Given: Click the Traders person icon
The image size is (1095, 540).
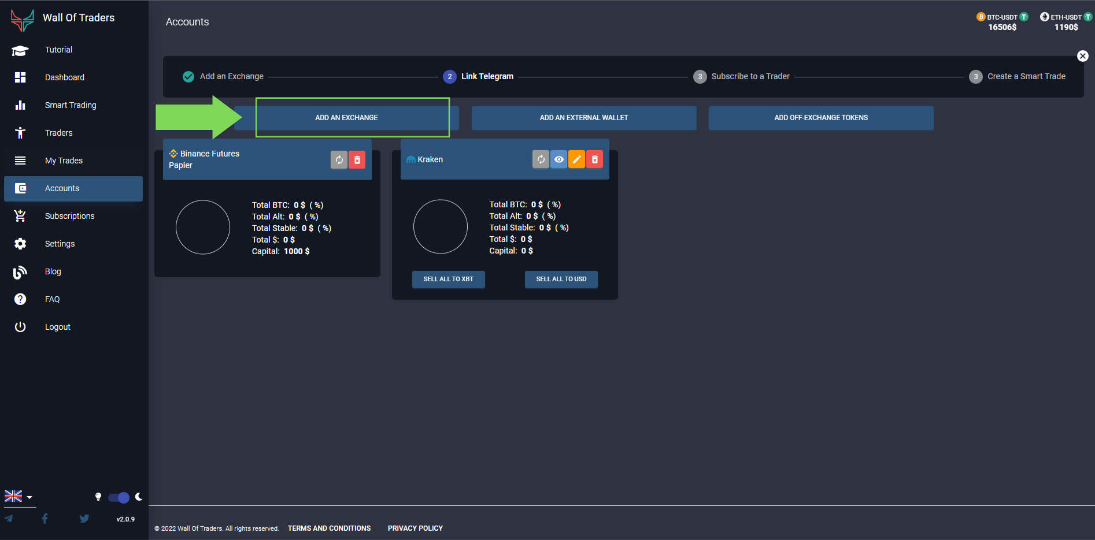Looking at the screenshot, I should point(20,133).
